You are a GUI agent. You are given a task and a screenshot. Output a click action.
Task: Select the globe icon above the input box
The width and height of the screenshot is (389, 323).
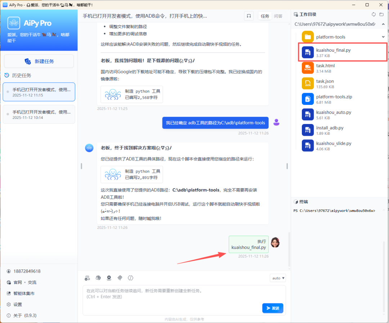(98, 278)
